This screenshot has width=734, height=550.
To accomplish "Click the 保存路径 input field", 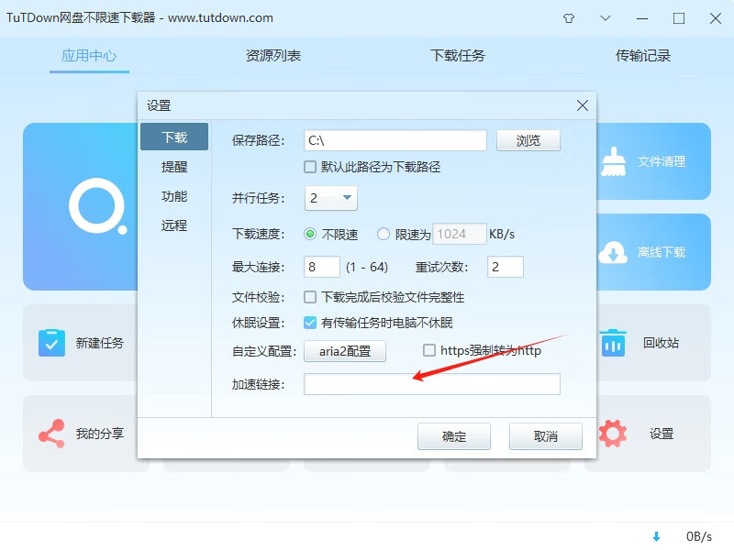I will pos(395,140).
